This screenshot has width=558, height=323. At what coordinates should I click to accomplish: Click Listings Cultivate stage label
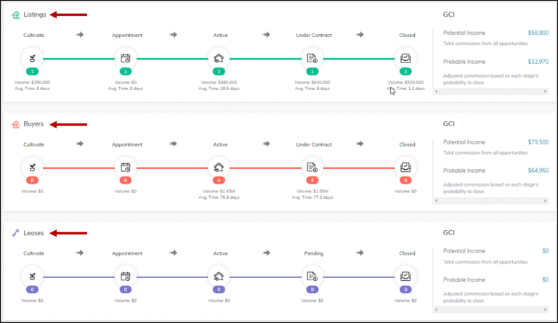coord(33,35)
